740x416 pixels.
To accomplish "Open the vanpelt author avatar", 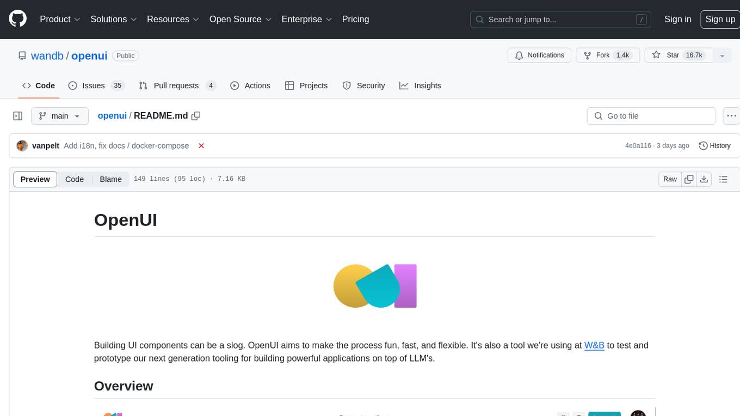I will pyautogui.click(x=22, y=146).
